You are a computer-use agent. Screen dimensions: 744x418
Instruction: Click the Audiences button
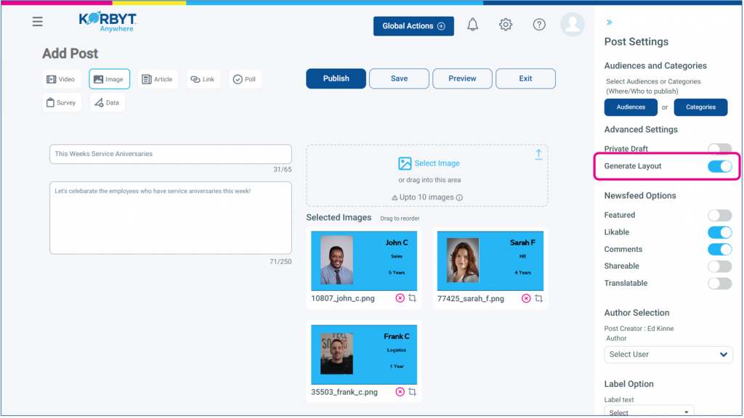click(631, 107)
